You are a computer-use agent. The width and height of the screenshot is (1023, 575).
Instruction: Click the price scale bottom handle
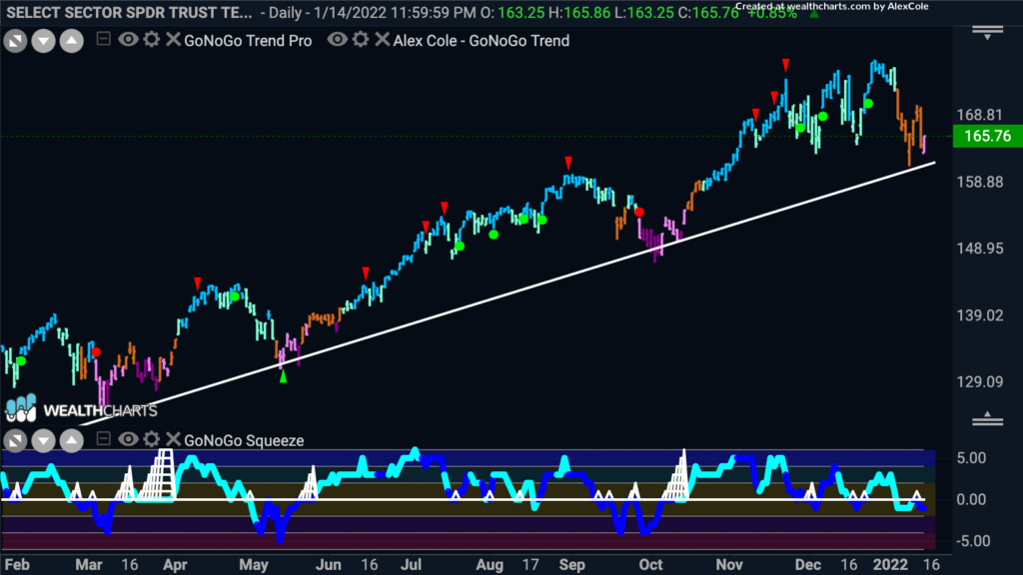point(987,418)
